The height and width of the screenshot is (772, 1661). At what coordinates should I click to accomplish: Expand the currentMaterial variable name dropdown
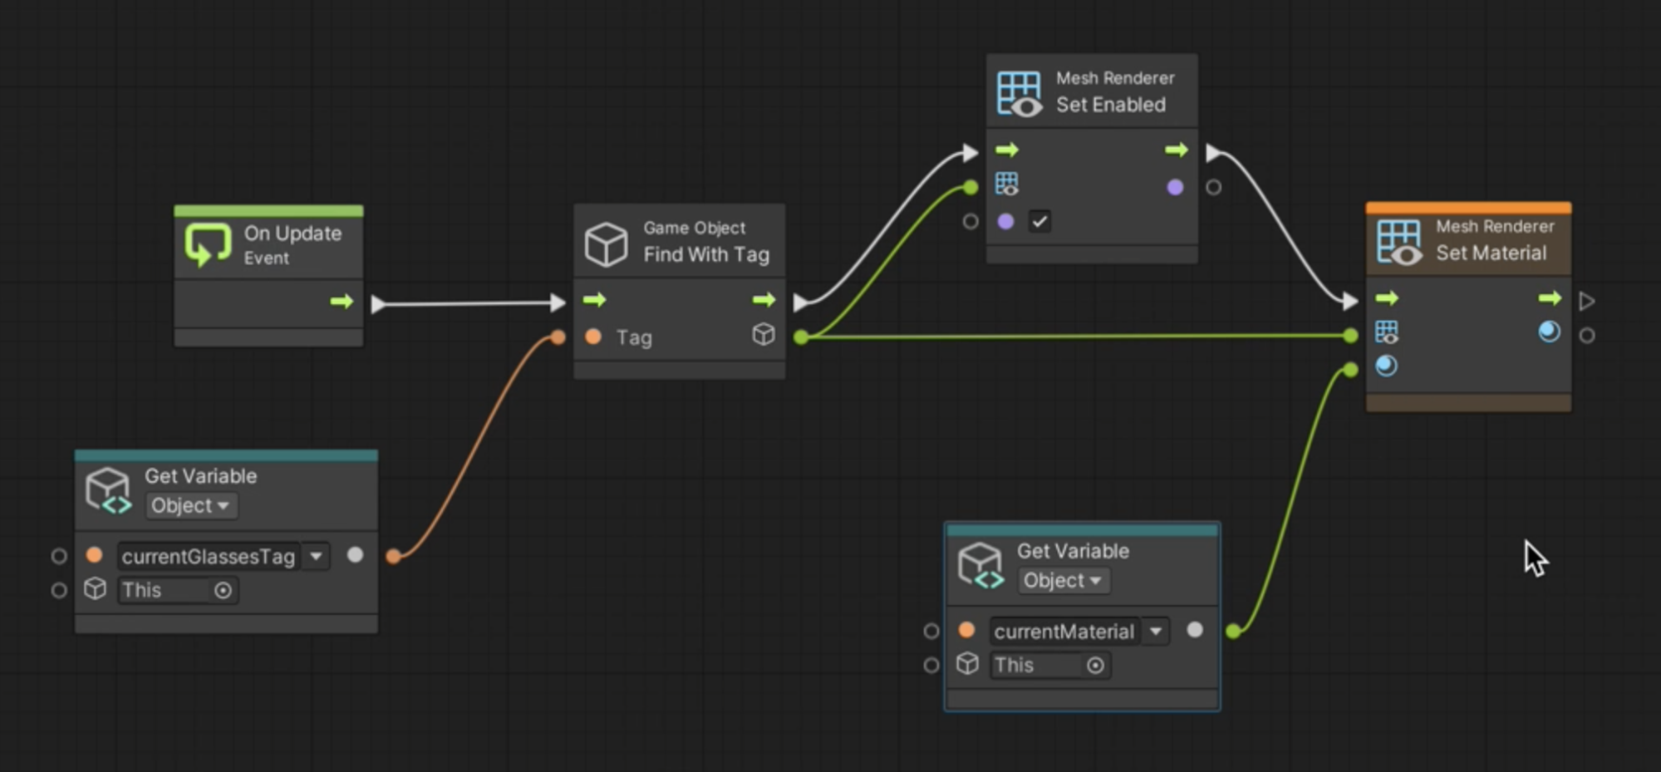(x=1156, y=632)
